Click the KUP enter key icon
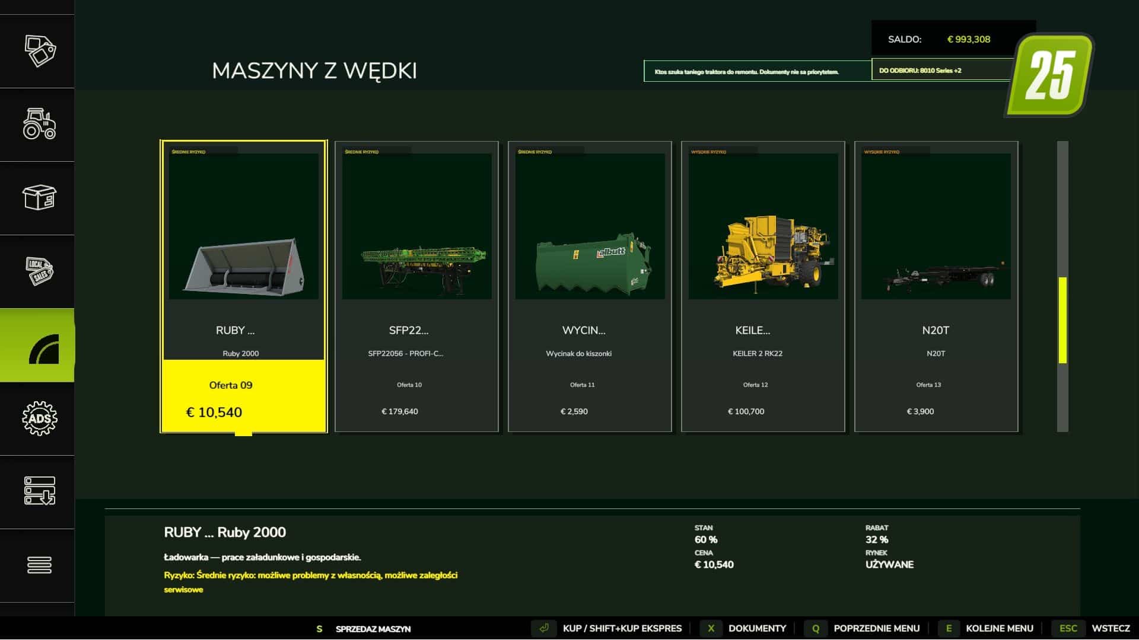Screen dimensions: 1139x640 point(543,628)
